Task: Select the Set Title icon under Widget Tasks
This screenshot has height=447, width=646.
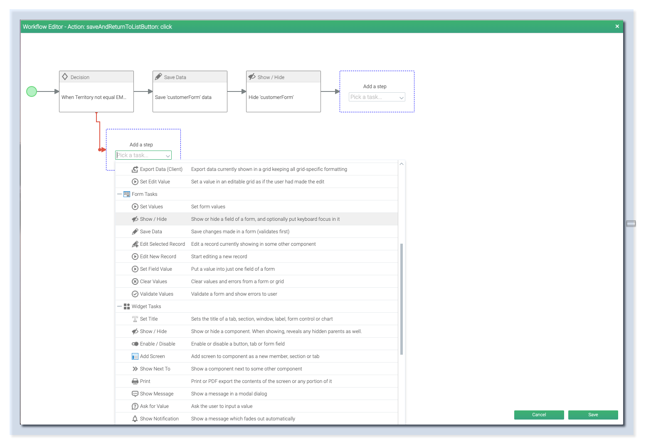Action: (135, 319)
